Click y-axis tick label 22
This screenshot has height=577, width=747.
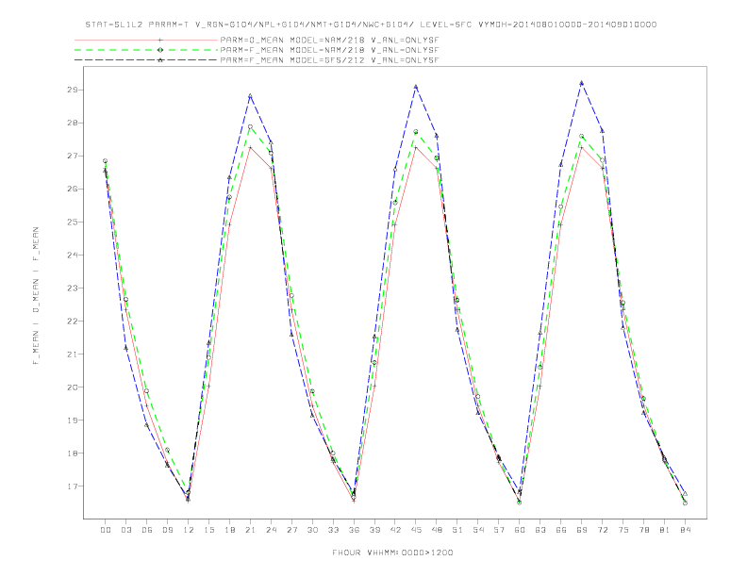click(74, 321)
